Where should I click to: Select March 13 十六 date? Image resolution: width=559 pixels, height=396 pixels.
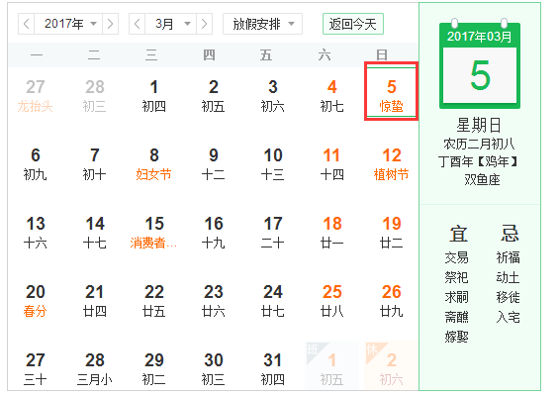click(x=36, y=233)
